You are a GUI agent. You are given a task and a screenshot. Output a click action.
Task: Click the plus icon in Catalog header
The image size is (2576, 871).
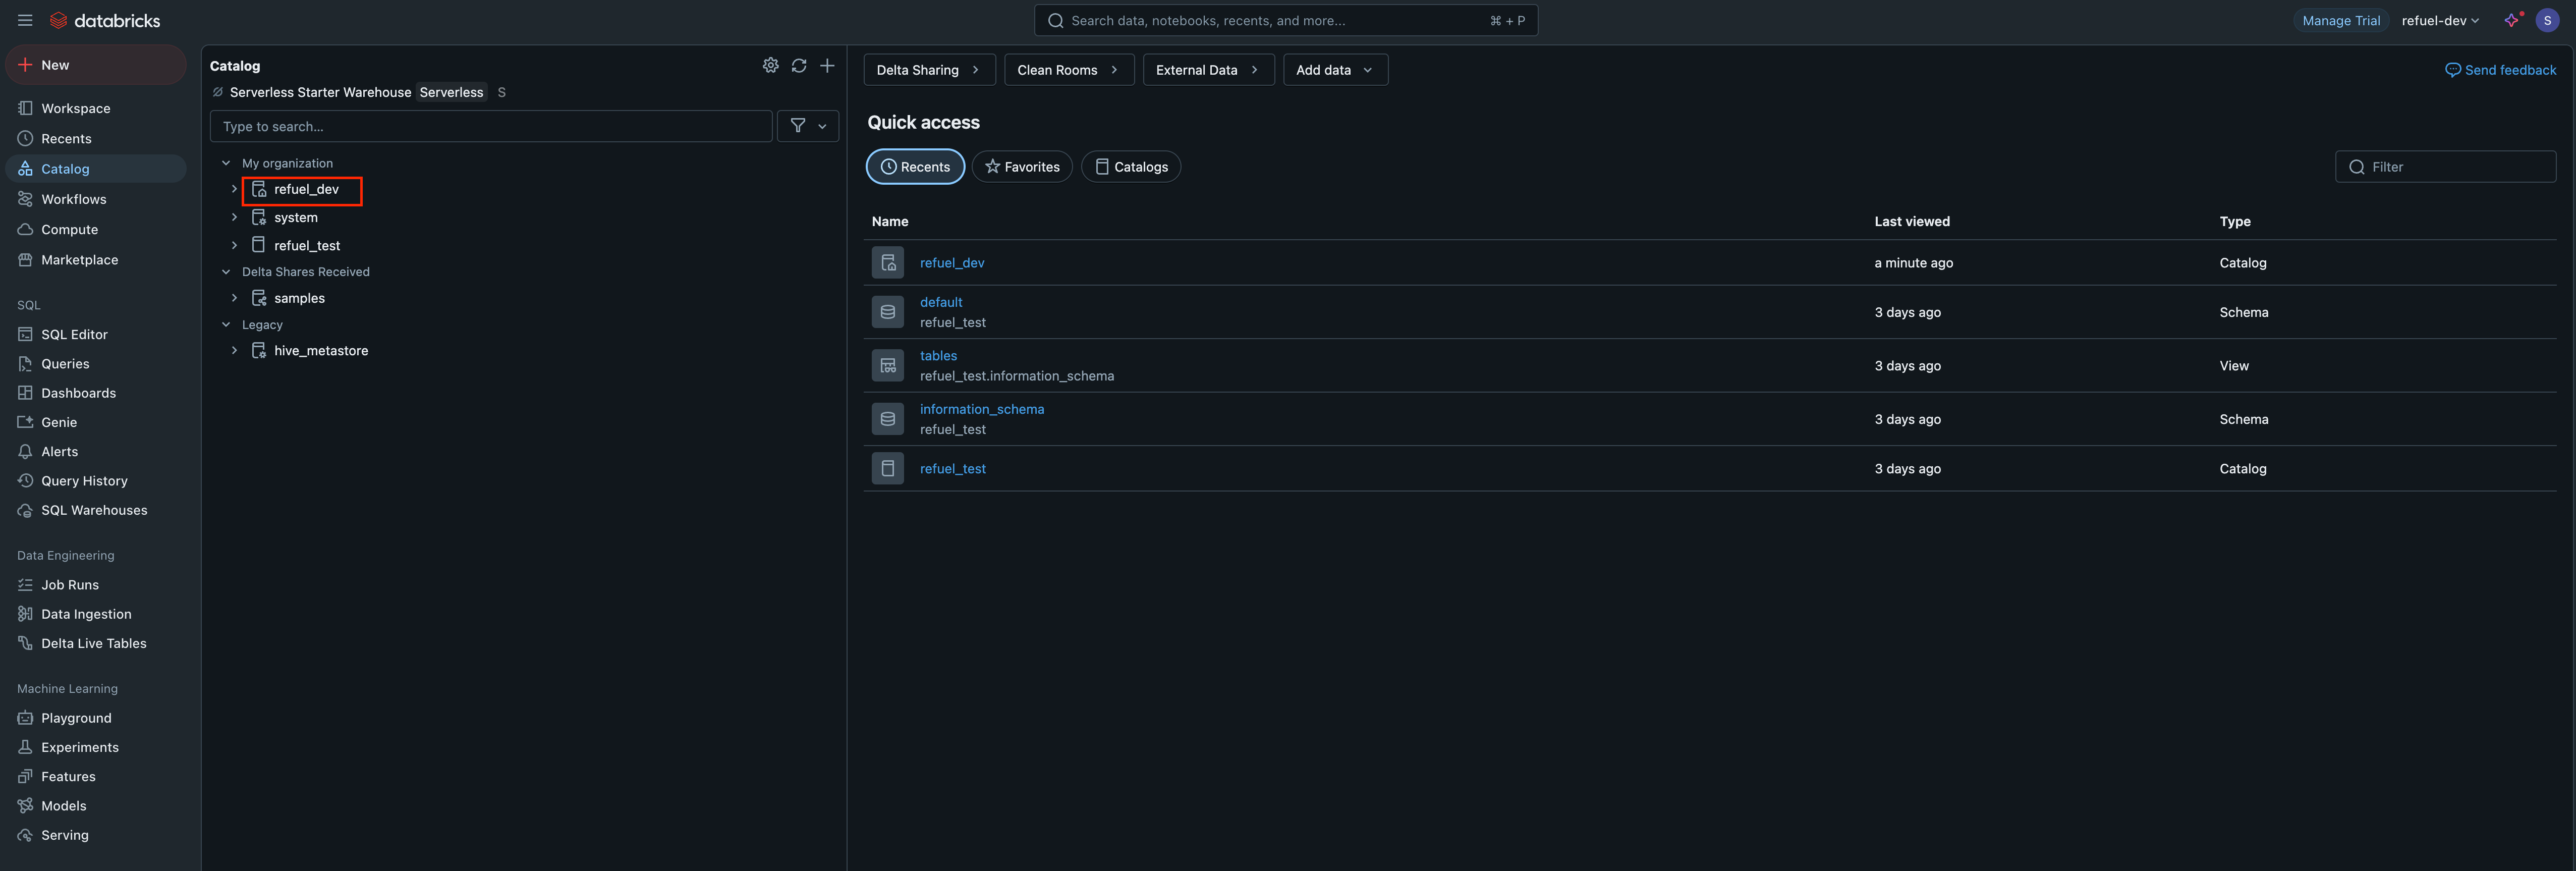pos(827,65)
